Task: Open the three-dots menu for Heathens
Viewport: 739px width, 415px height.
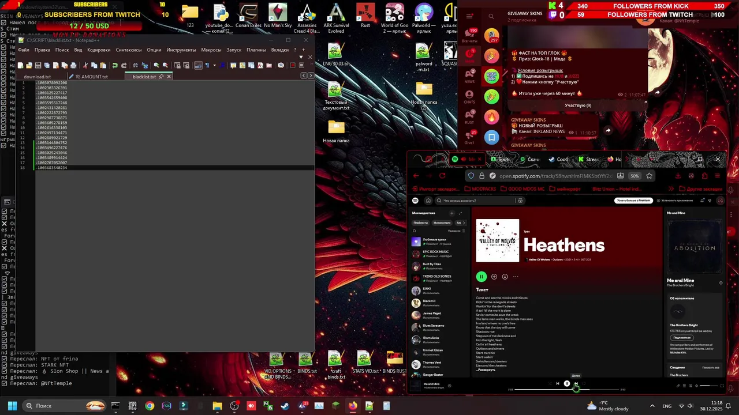Action: (x=516, y=277)
